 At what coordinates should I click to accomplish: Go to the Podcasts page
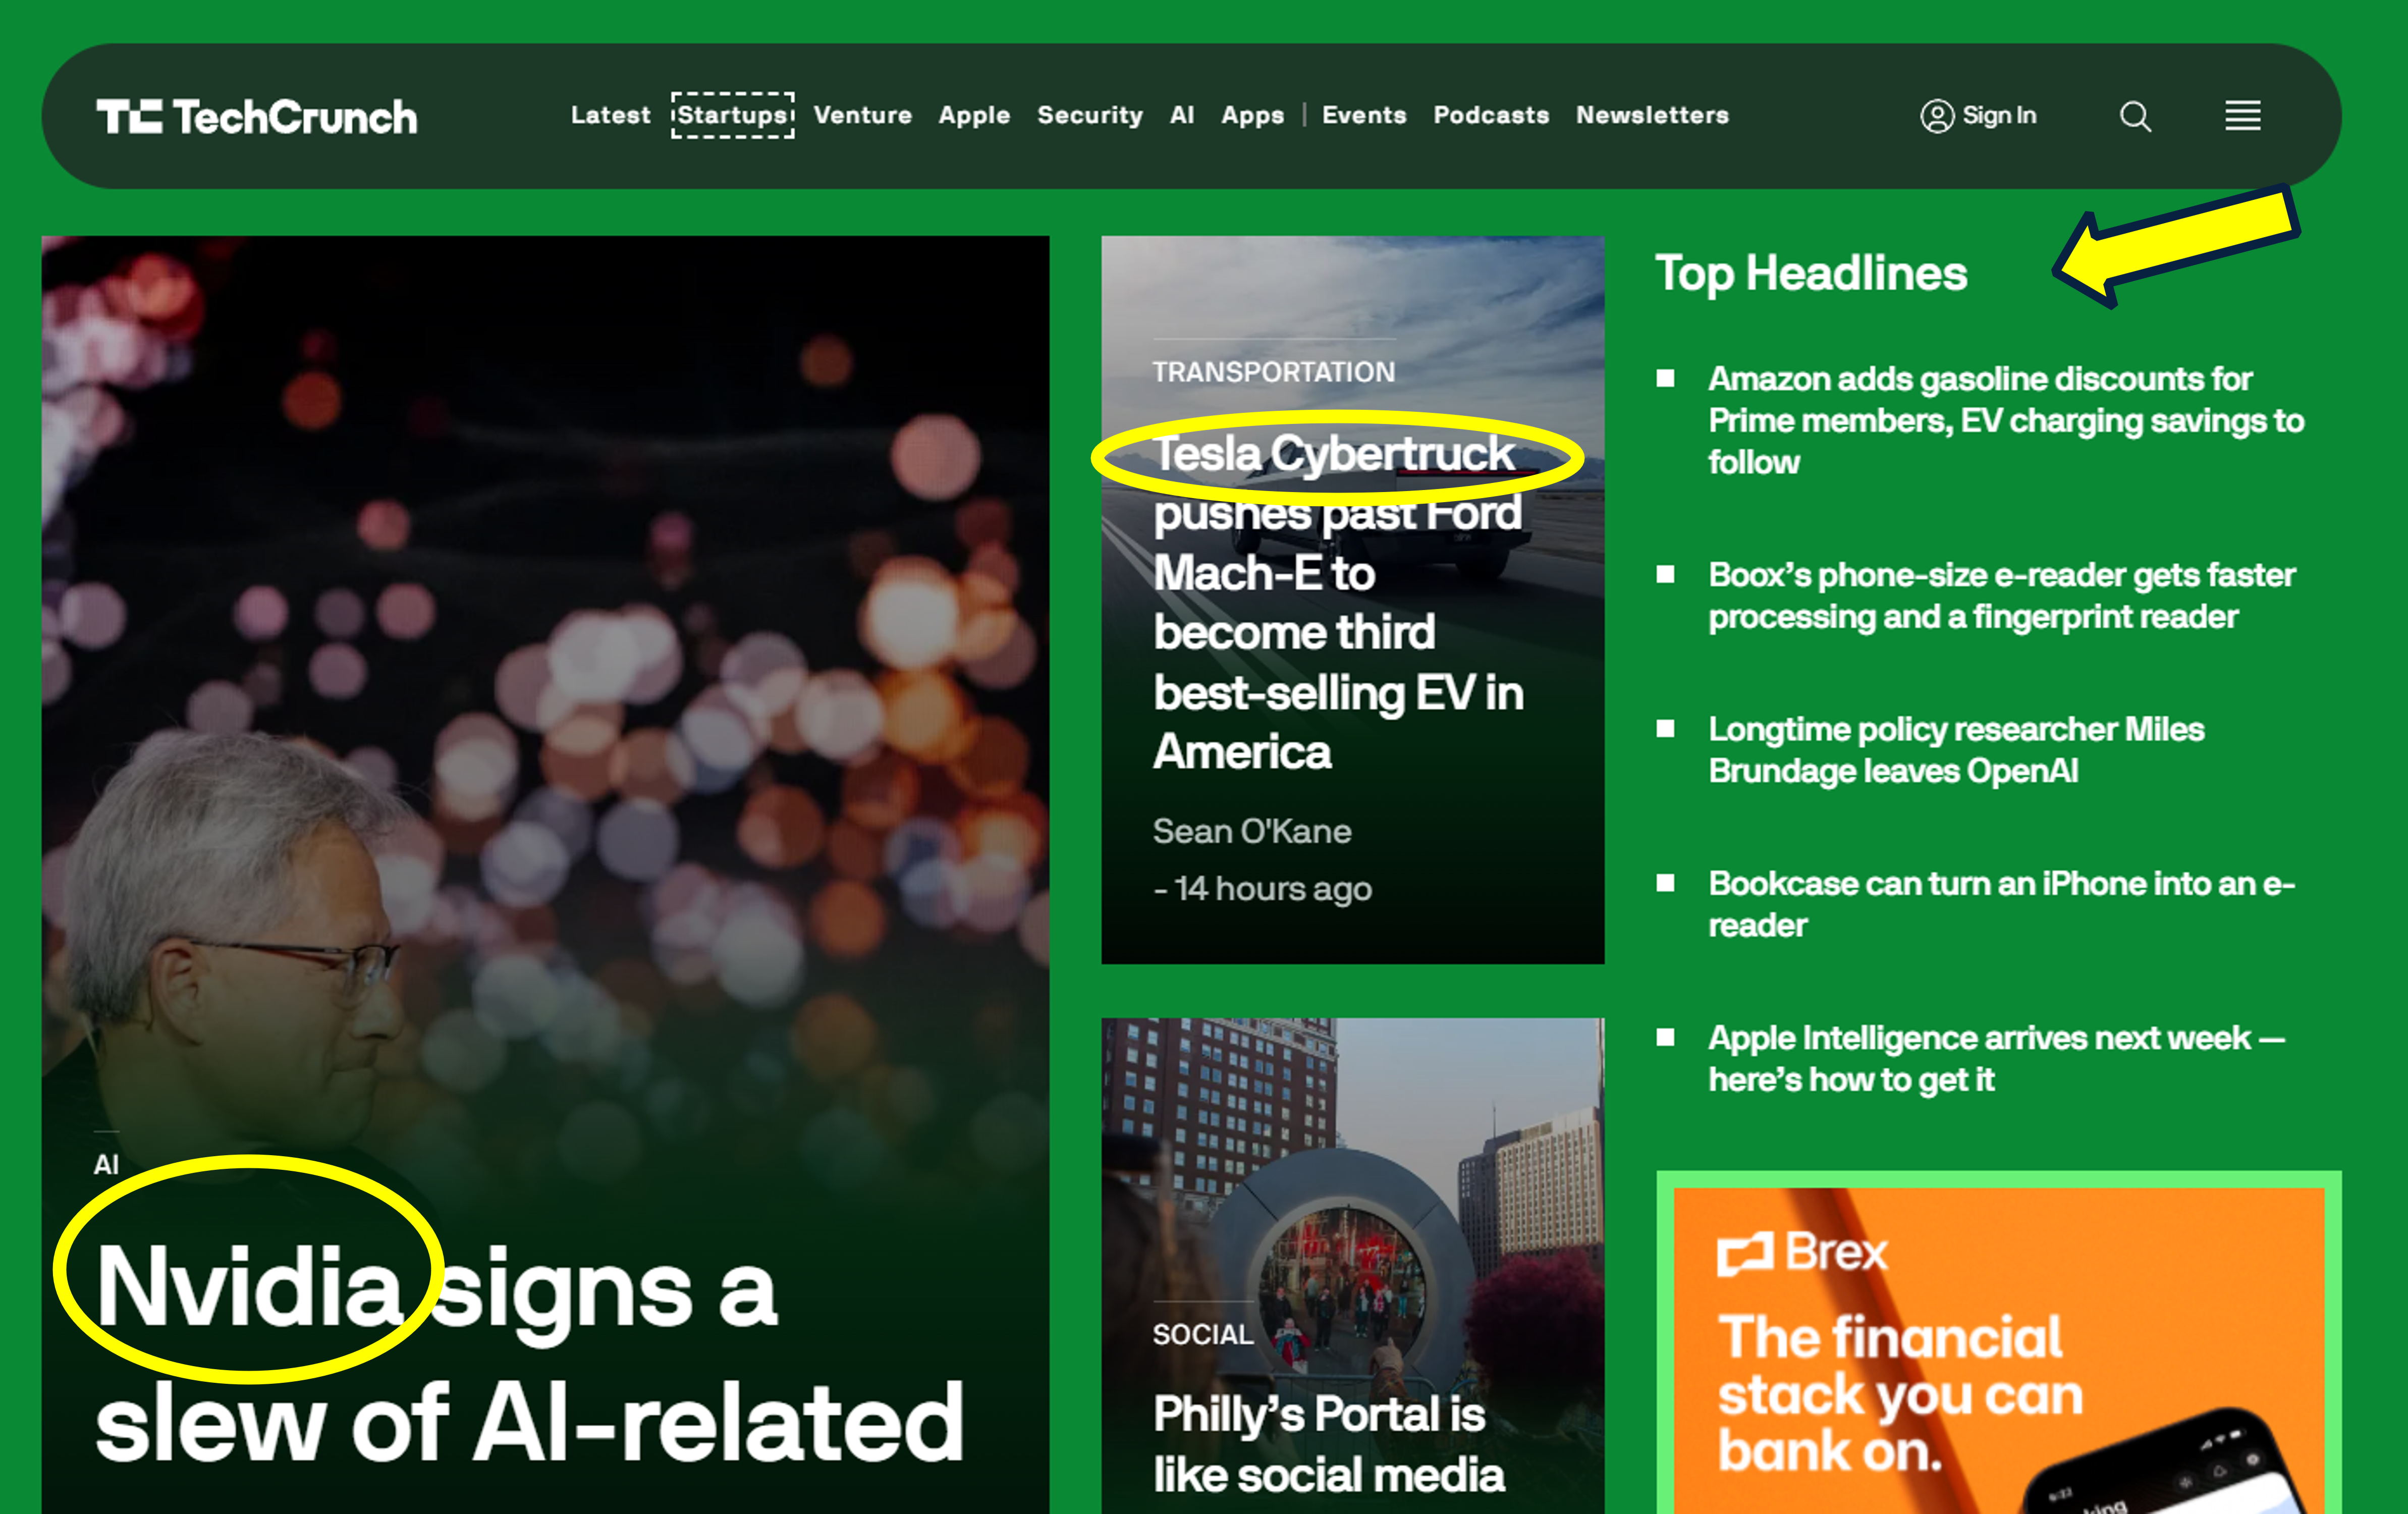[1491, 116]
